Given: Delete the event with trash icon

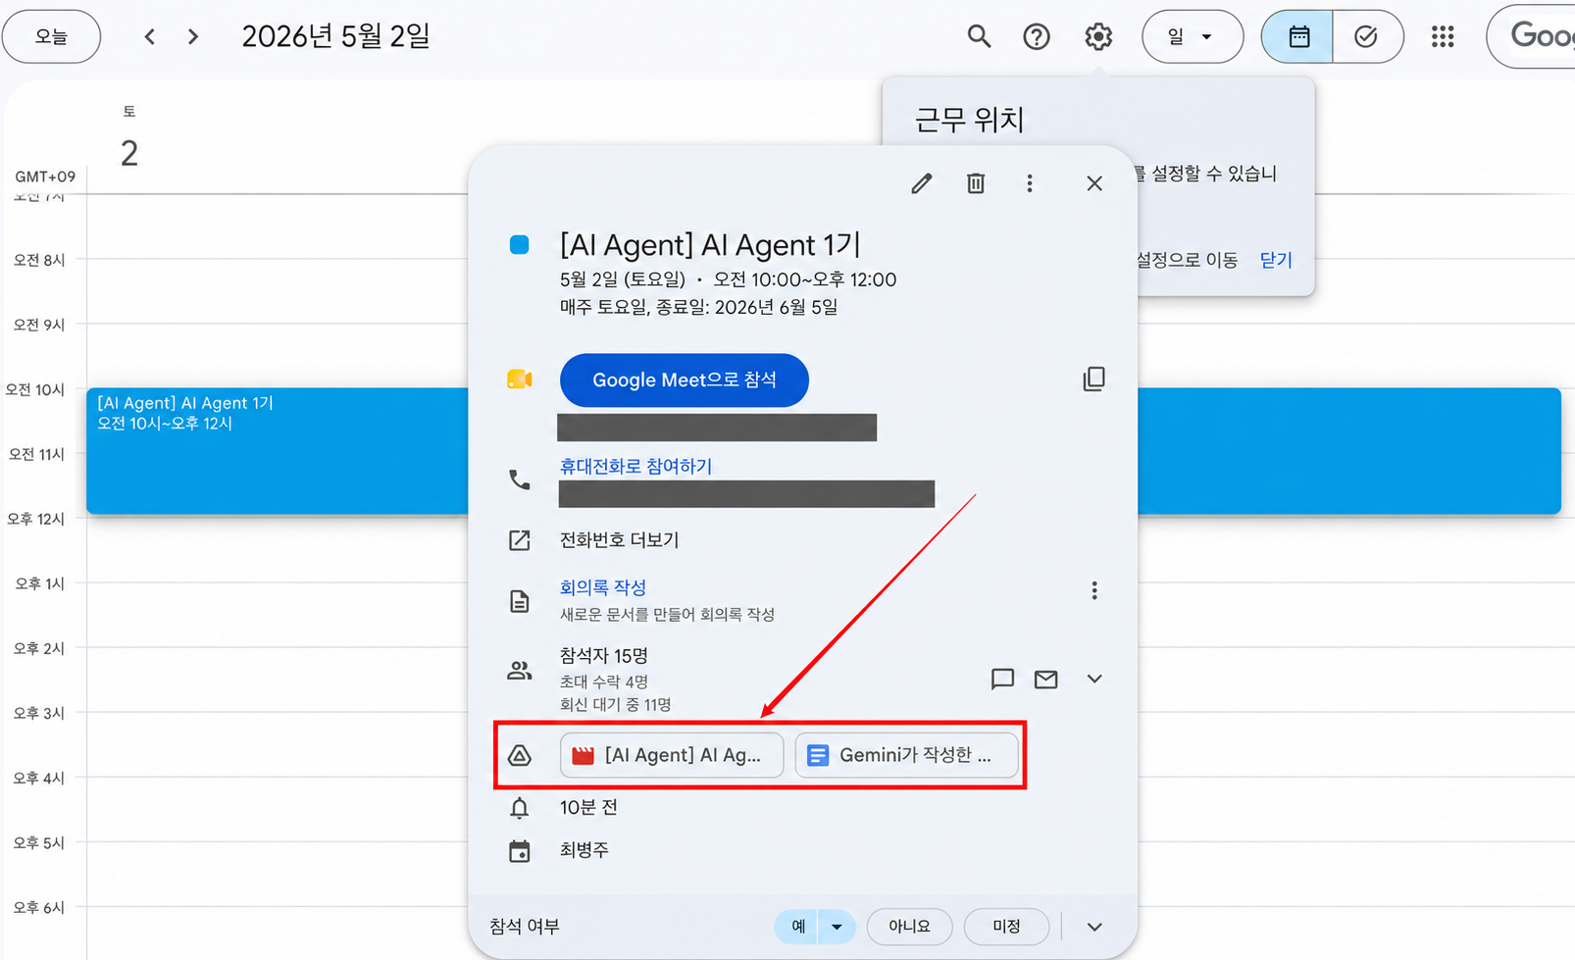Looking at the screenshot, I should [976, 183].
